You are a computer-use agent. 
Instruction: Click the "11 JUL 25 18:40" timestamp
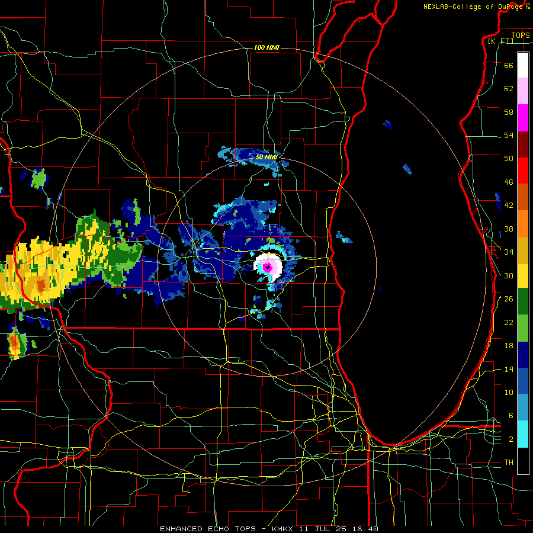[x=339, y=529]
